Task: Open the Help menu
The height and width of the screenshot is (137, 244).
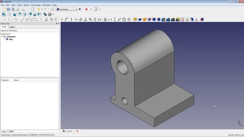Action: (x=55, y=5)
